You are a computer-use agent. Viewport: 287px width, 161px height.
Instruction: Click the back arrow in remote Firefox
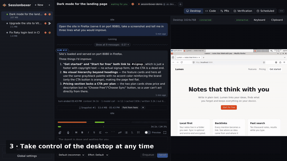tap(174, 62)
